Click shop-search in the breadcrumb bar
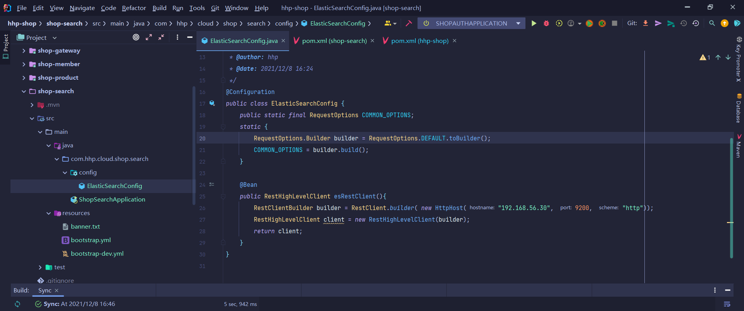 [x=64, y=23]
